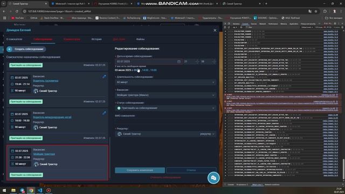The width and height of the screenshot is (345, 194).
Task: Expand the recruiter dropdown
Action: coord(165,134)
